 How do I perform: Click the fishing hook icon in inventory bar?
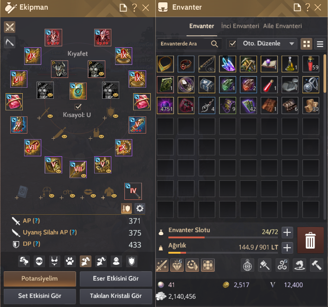(299, 265)
